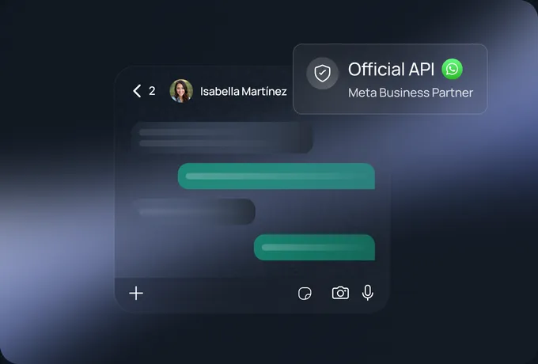Select the short green outgoing message bubble
The image size is (538, 364).
point(314,248)
